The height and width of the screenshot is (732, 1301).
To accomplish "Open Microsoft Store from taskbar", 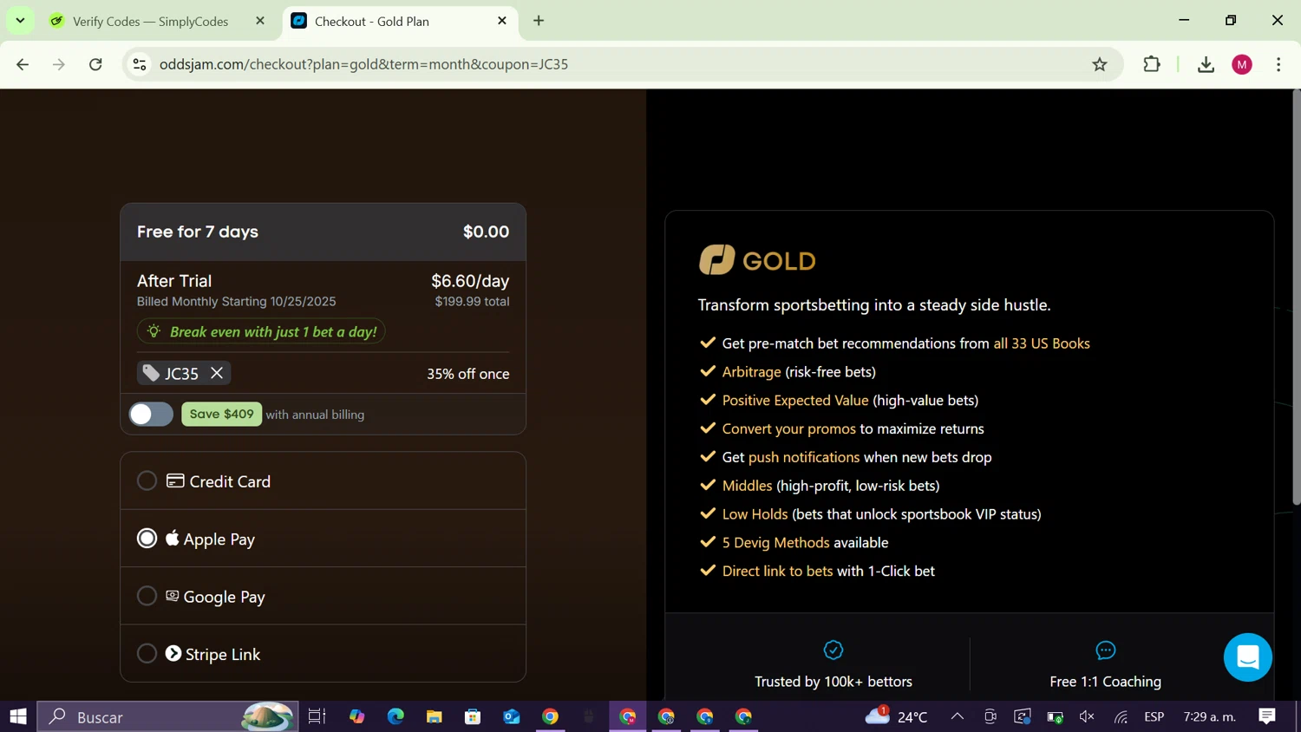I will coord(473,716).
